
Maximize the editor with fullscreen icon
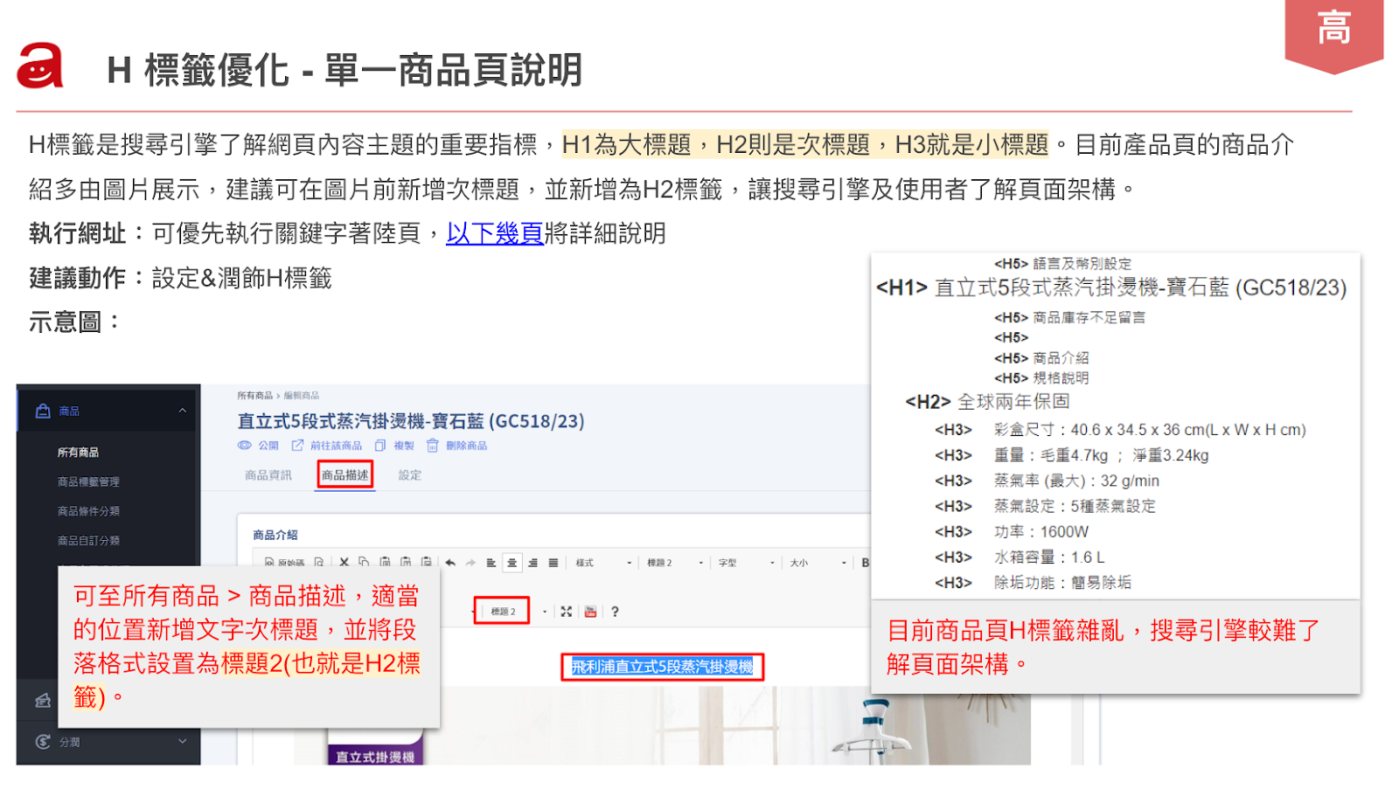pyautogui.click(x=567, y=612)
